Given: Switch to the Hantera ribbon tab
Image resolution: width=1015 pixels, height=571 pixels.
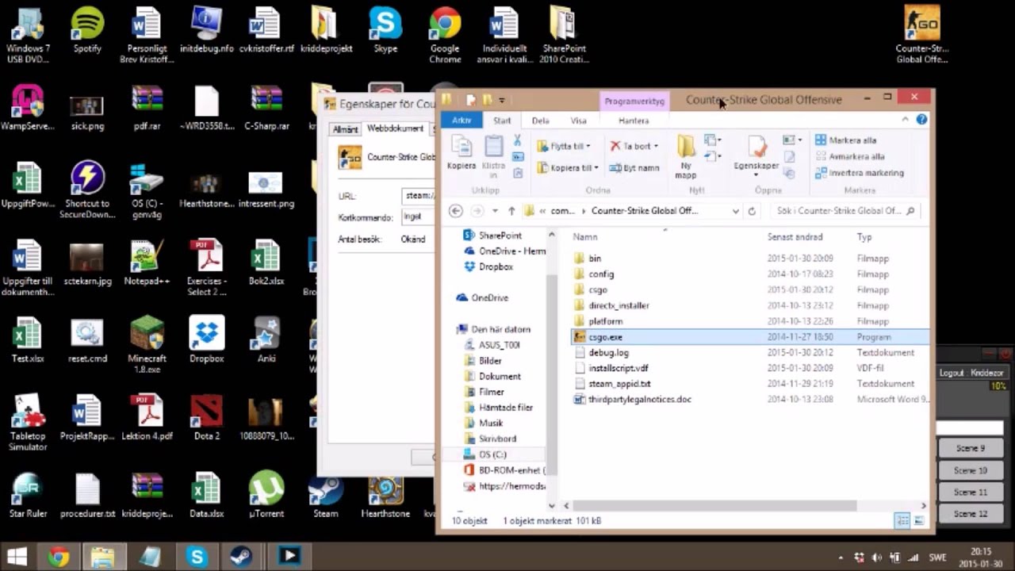Looking at the screenshot, I should click(x=634, y=121).
